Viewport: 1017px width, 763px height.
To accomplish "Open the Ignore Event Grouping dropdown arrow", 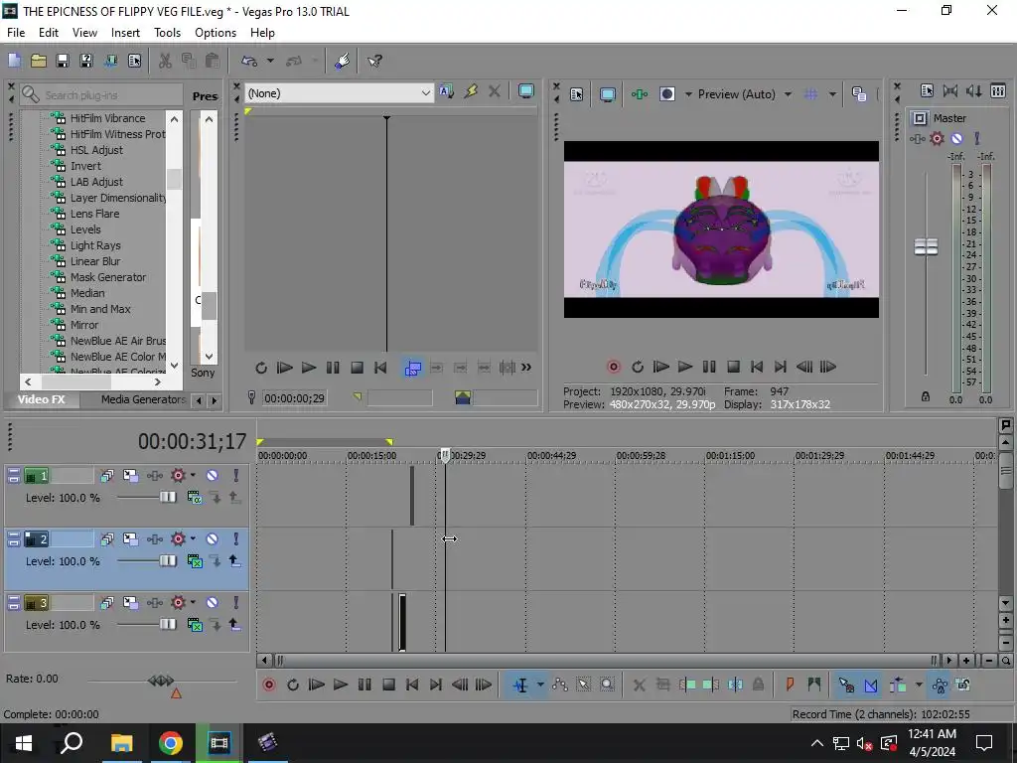I will coord(919,685).
